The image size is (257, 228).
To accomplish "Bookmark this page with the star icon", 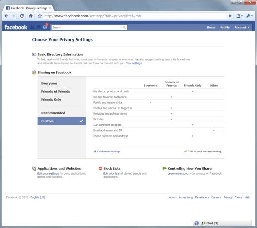I will 40,16.
